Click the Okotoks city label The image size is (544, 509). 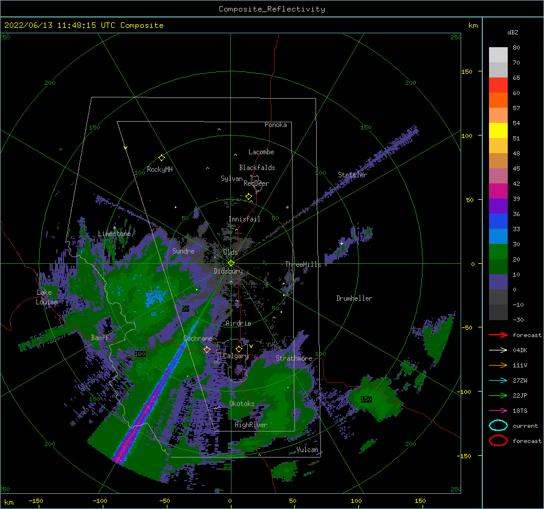pyautogui.click(x=242, y=404)
